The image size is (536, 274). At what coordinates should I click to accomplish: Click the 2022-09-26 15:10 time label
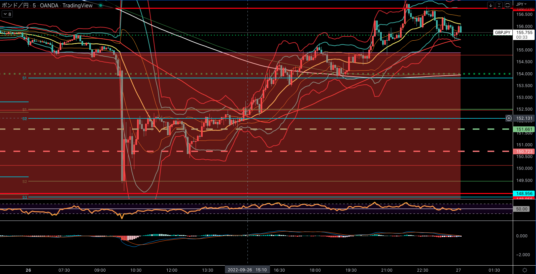pos(247,270)
